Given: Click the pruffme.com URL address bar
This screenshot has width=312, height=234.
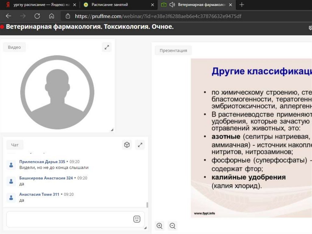Looking at the screenshot, I should 158,16.
